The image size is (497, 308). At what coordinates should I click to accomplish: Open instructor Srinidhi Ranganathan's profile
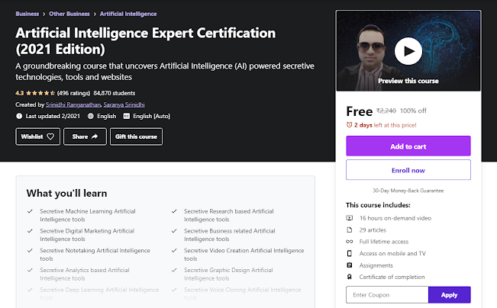[73, 104]
